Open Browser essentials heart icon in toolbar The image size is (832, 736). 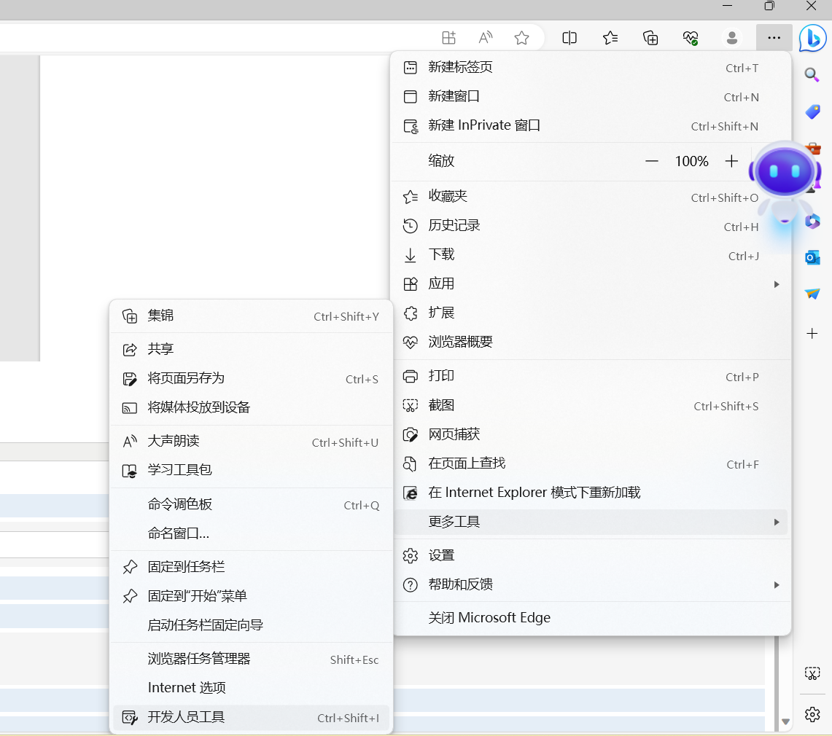(691, 38)
